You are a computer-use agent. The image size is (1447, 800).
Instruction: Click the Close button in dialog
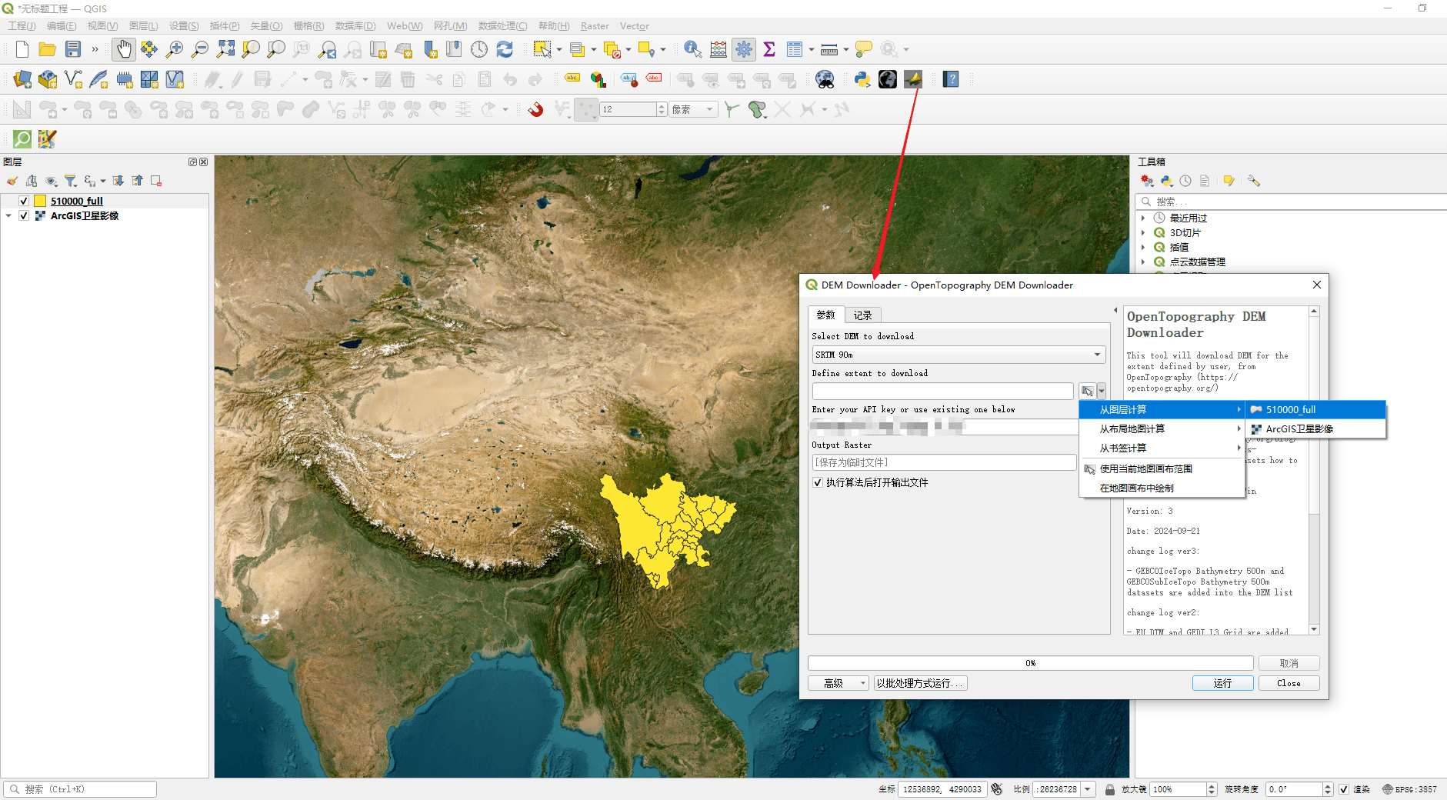(x=1289, y=683)
